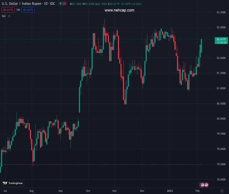Click the rightmost US flag event icon
Screen dimensions: 229x194
click(206, 185)
